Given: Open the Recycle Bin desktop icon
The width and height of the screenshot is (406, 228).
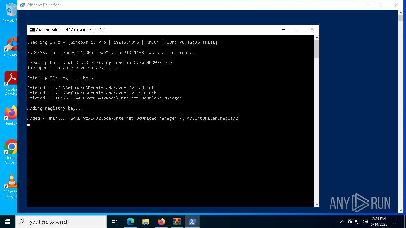Looking at the screenshot, I should [10, 13].
